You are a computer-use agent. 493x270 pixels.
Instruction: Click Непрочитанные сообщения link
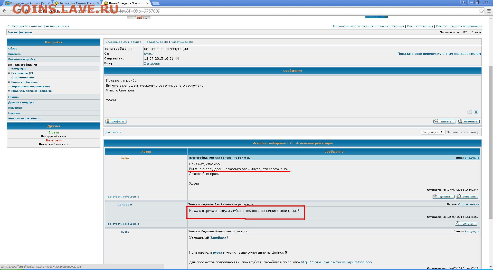pyautogui.click(x=352, y=26)
